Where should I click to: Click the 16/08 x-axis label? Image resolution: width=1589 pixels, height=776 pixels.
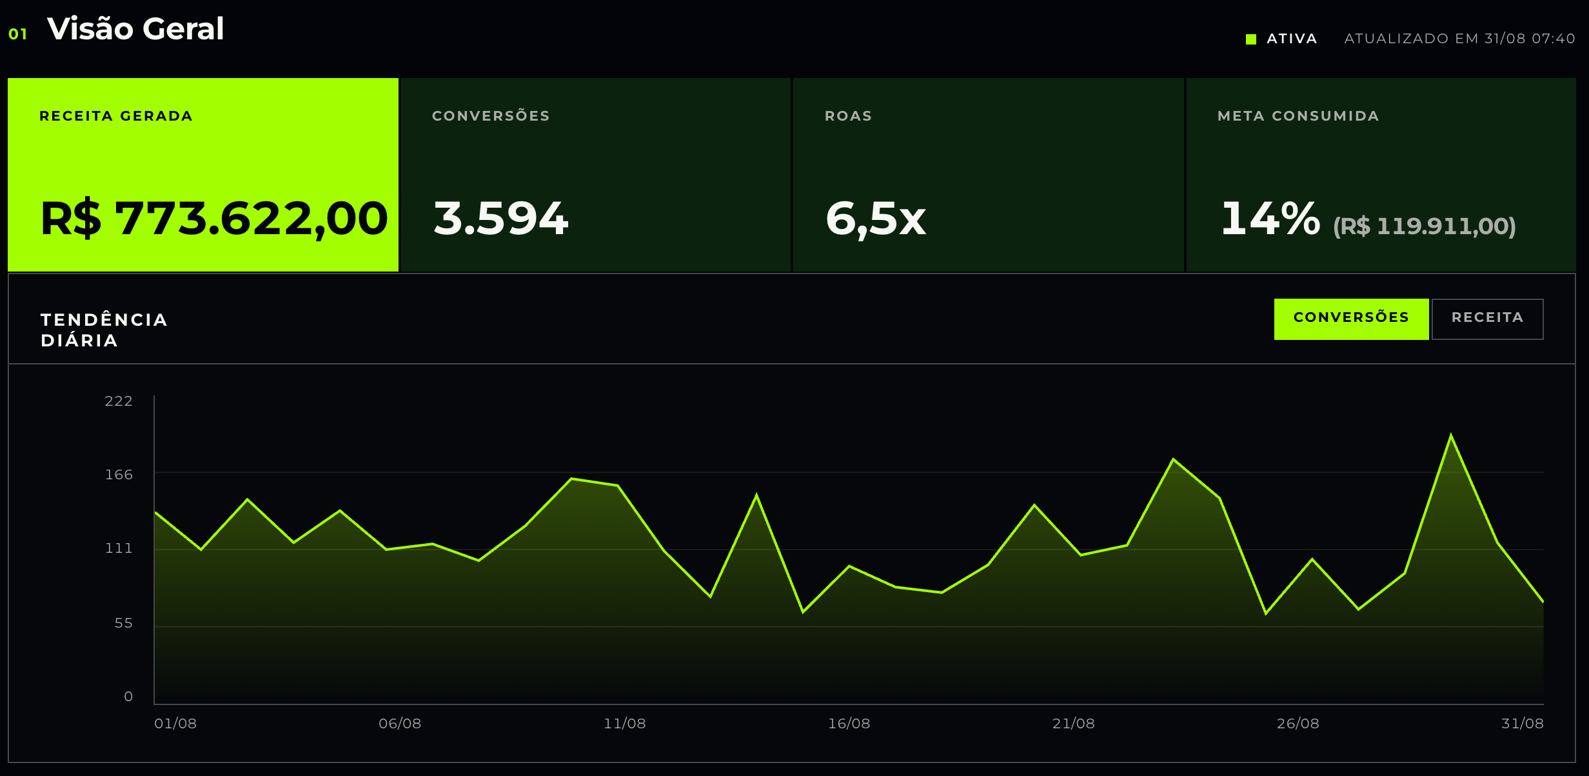849,724
